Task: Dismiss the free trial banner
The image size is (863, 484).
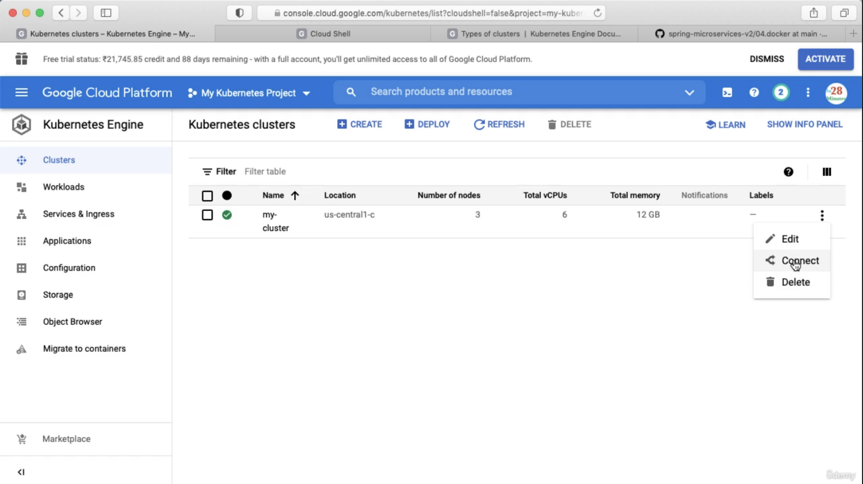Action: click(x=767, y=59)
